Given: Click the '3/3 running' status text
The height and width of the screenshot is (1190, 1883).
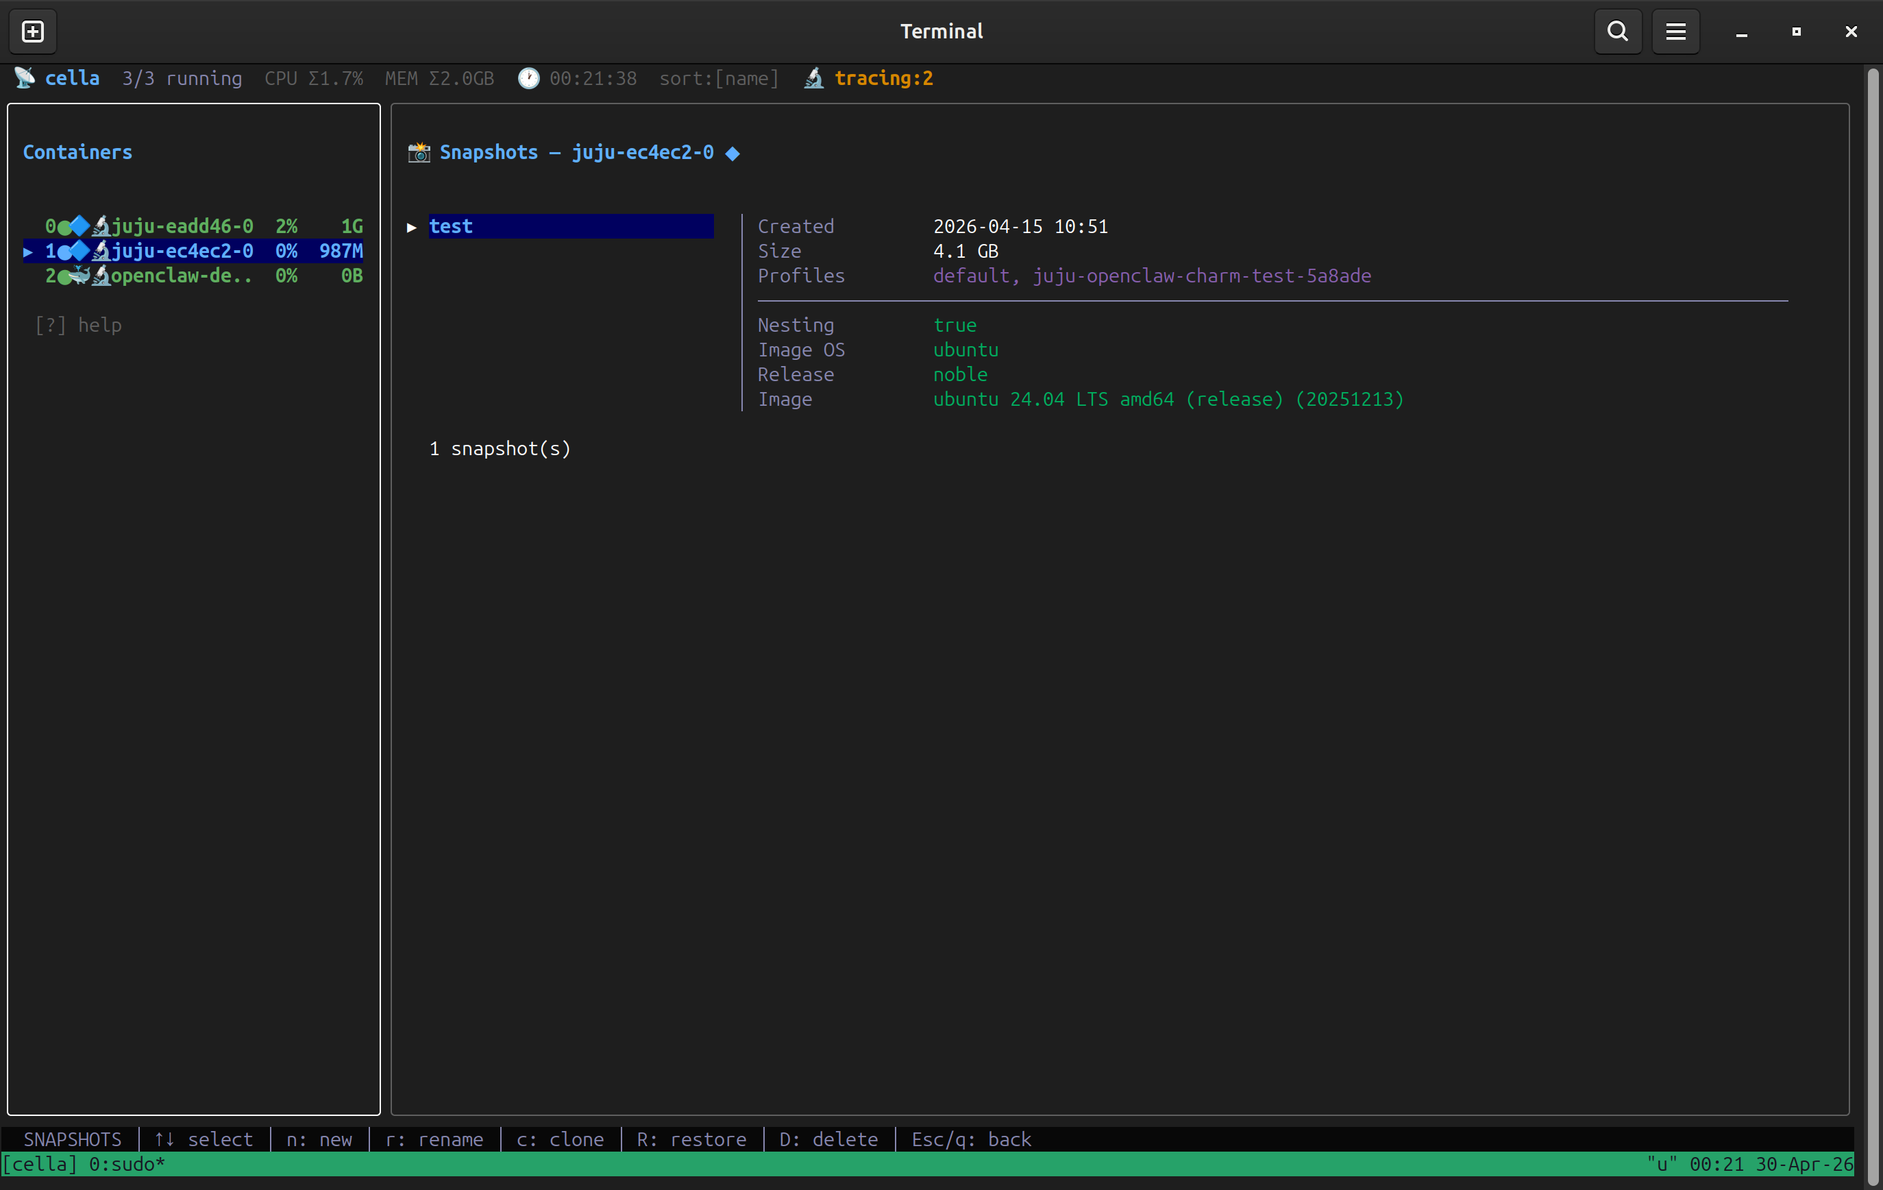Looking at the screenshot, I should [182, 78].
